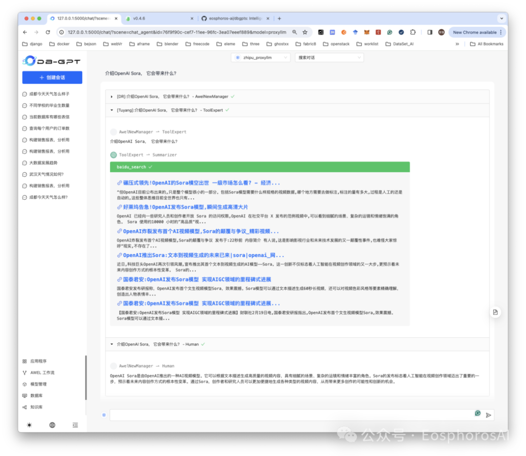
Task: Collapse the sidebar with the menu-fold icon
Action: 75,425
